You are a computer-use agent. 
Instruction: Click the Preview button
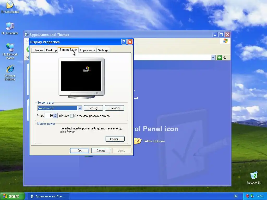pos(114,108)
